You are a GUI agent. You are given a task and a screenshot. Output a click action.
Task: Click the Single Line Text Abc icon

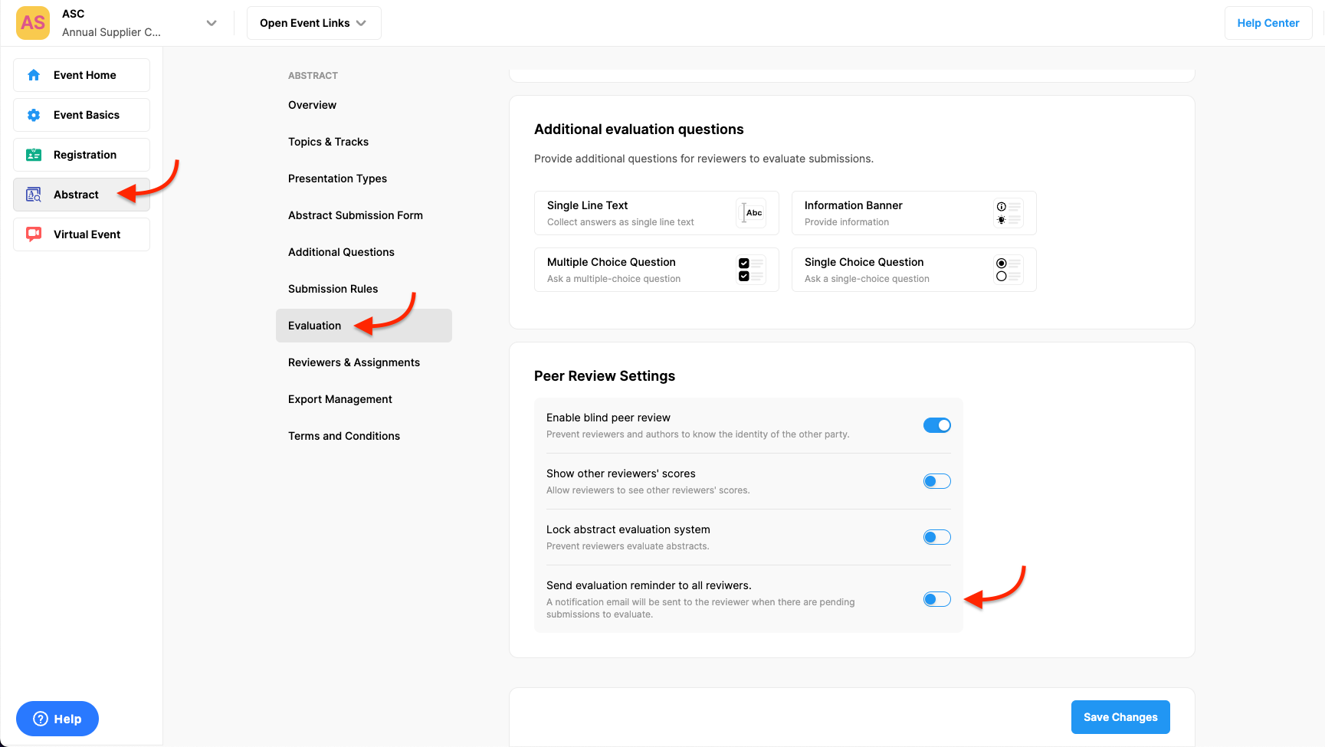click(x=751, y=213)
